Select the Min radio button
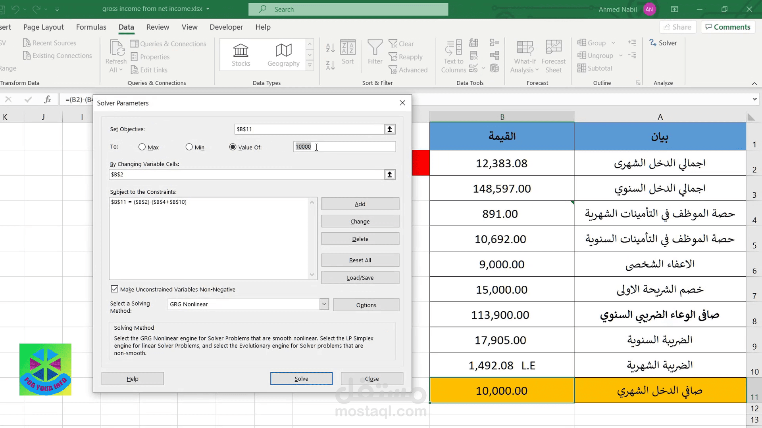 (189, 147)
